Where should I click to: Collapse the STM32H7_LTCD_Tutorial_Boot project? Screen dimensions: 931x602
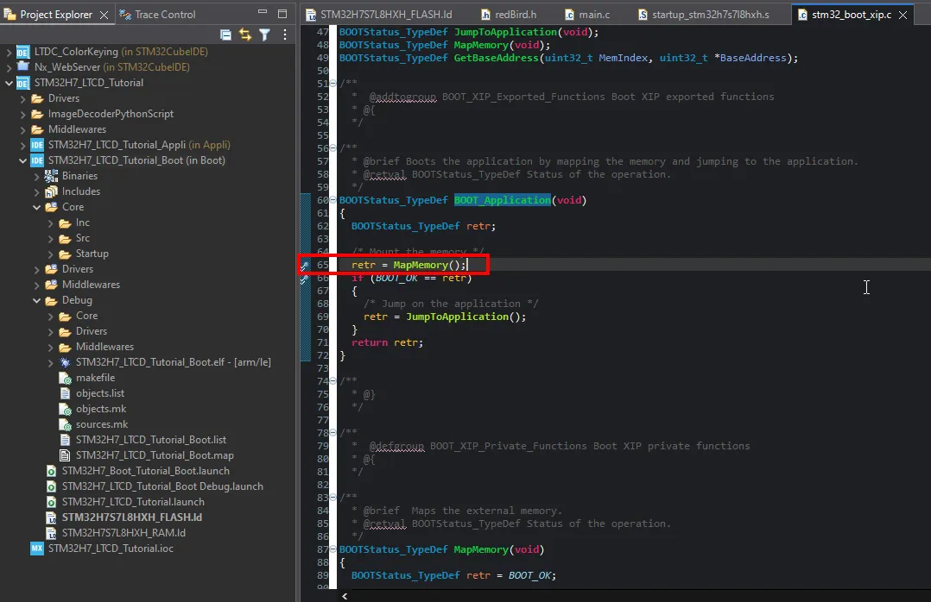pyautogui.click(x=22, y=160)
